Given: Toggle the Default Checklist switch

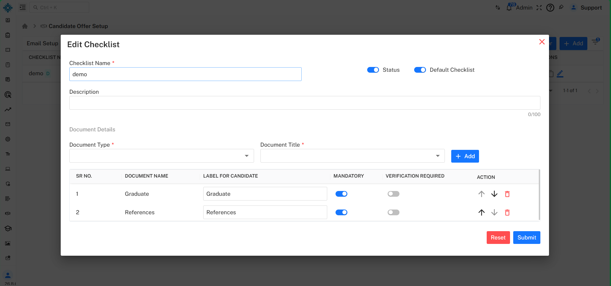Looking at the screenshot, I should pos(420,70).
